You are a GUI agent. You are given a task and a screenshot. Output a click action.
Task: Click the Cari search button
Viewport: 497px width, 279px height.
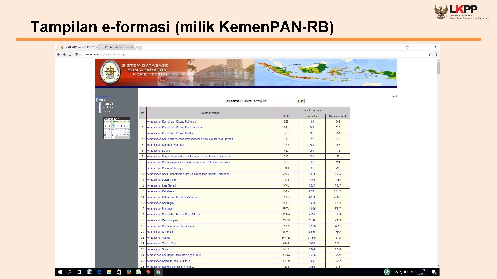(x=301, y=101)
